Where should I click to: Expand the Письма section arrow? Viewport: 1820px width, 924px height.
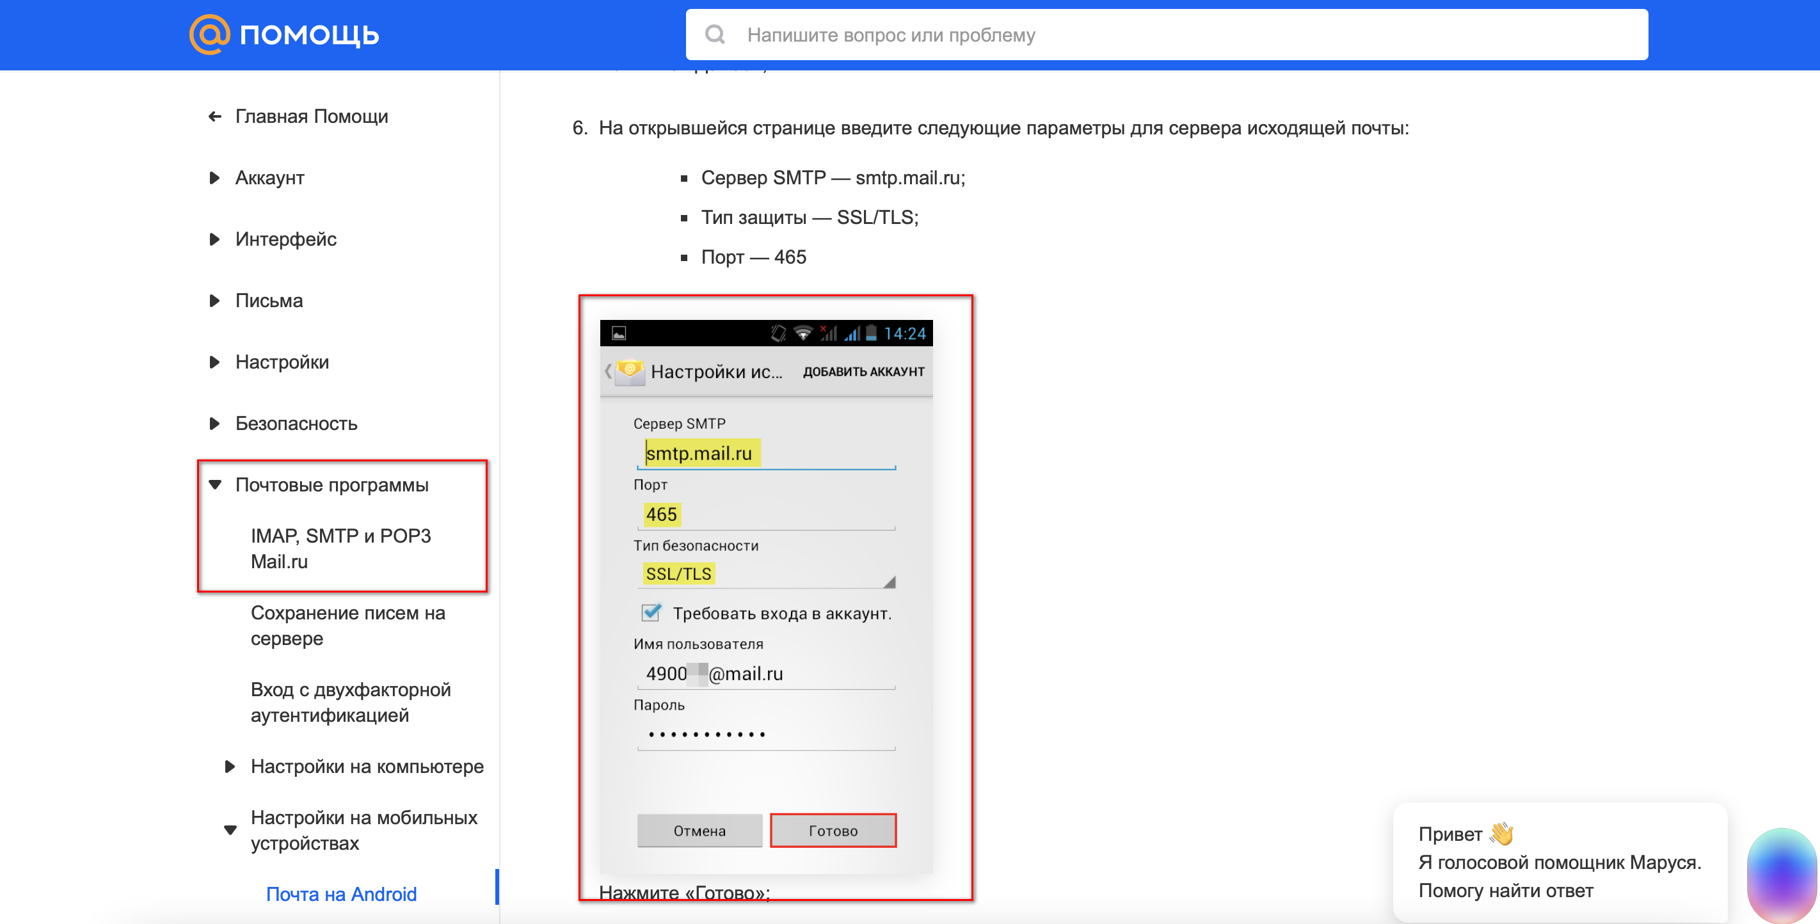coord(215,301)
